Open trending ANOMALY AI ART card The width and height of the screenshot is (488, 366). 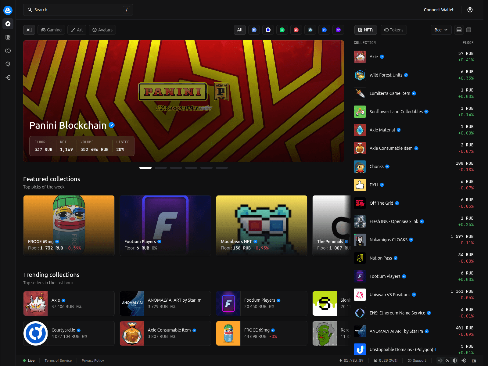click(165, 303)
